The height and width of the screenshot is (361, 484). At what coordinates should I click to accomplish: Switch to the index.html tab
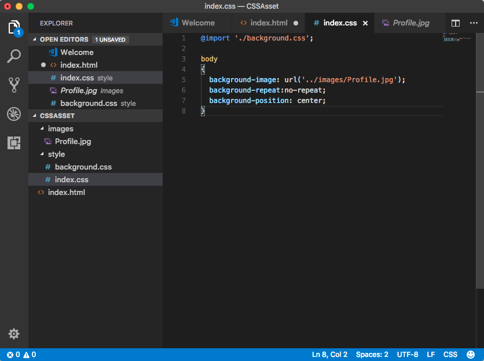(x=269, y=23)
